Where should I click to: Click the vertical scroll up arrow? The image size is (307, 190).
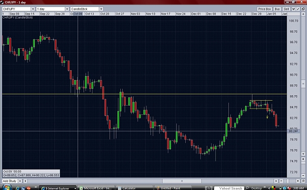(303, 14)
